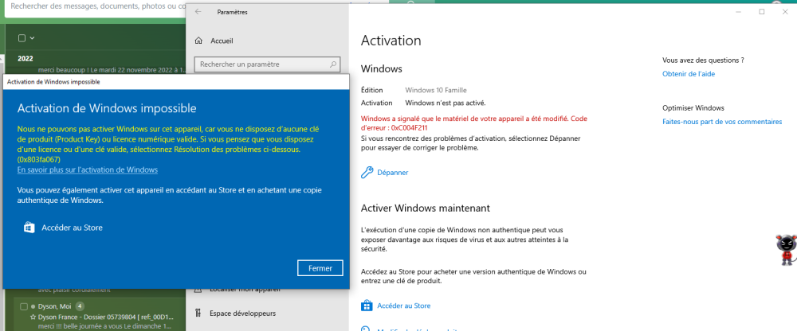Image resolution: width=797 pixels, height=331 pixels.
Task: Open 'Faites-nous part de vos commentaires' link
Action: pos(722,122)
